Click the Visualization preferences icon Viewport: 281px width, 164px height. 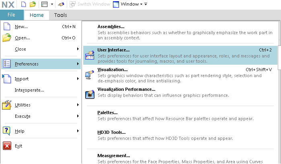90,75
